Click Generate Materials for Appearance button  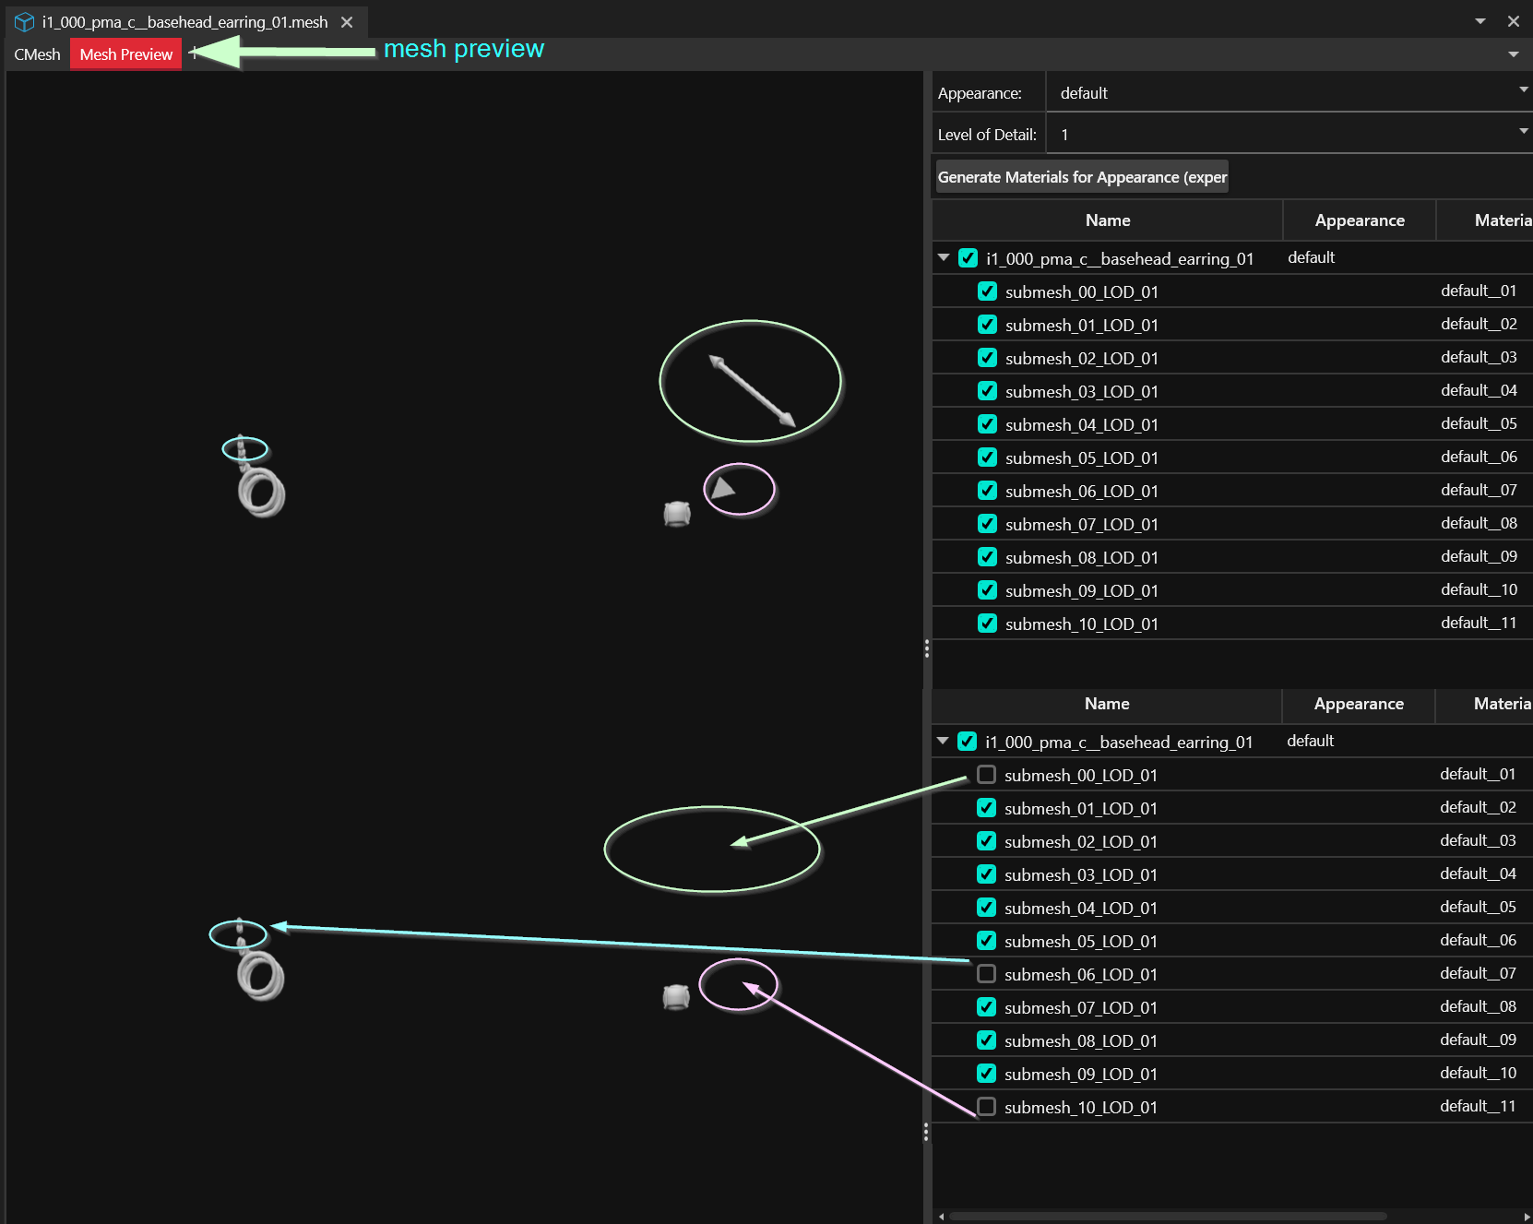click(1082, 177)
